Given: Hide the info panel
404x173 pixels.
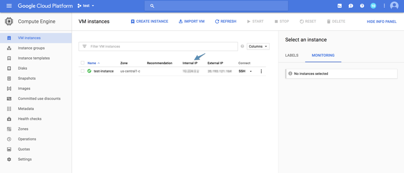Looking at the screenshot, I should [x=381, y=22].
